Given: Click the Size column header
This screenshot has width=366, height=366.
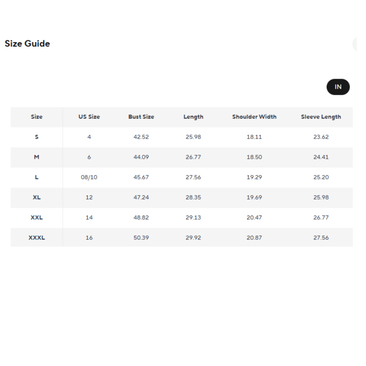Looking at the screenshot, I should [x=37, y=117].
